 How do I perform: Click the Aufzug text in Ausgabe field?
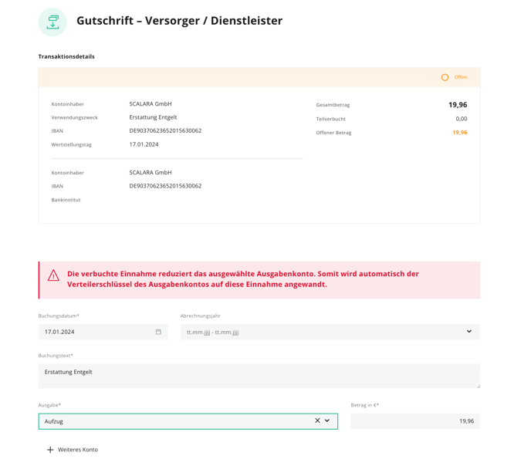coord(54,421)
